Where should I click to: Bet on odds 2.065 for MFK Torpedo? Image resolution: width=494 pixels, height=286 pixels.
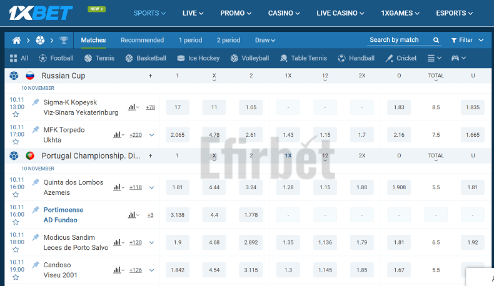tap(178, 135)
